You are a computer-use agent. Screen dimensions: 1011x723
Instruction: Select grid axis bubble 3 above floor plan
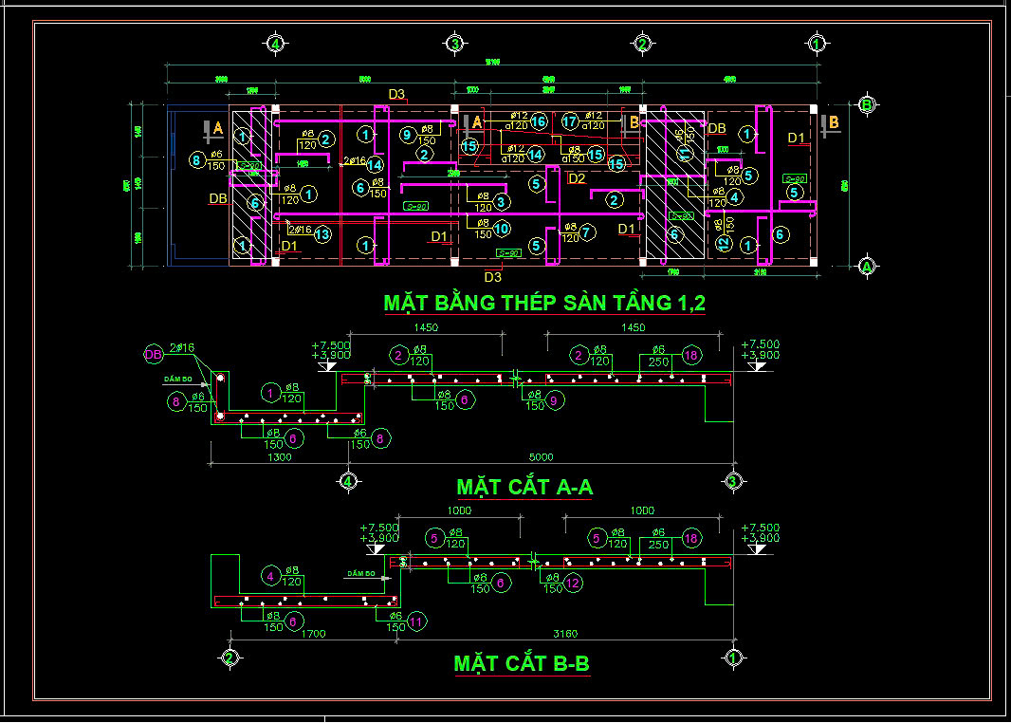[x=454, y=44]
